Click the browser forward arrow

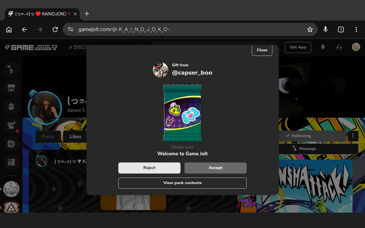(x=40, y=30)
